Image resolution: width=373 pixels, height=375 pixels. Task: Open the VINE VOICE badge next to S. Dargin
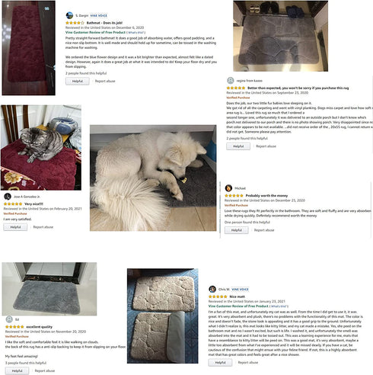click(x=99, y=15)
